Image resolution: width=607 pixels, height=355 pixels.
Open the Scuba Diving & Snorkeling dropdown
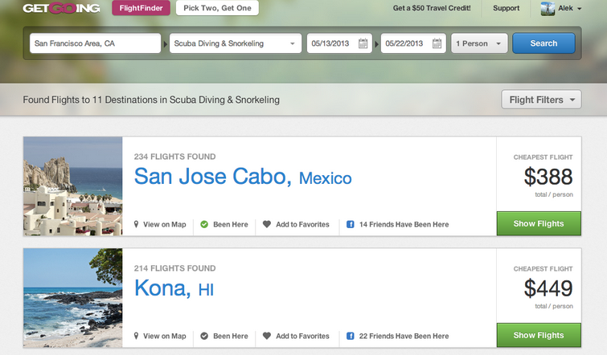(x=236, y=43)
